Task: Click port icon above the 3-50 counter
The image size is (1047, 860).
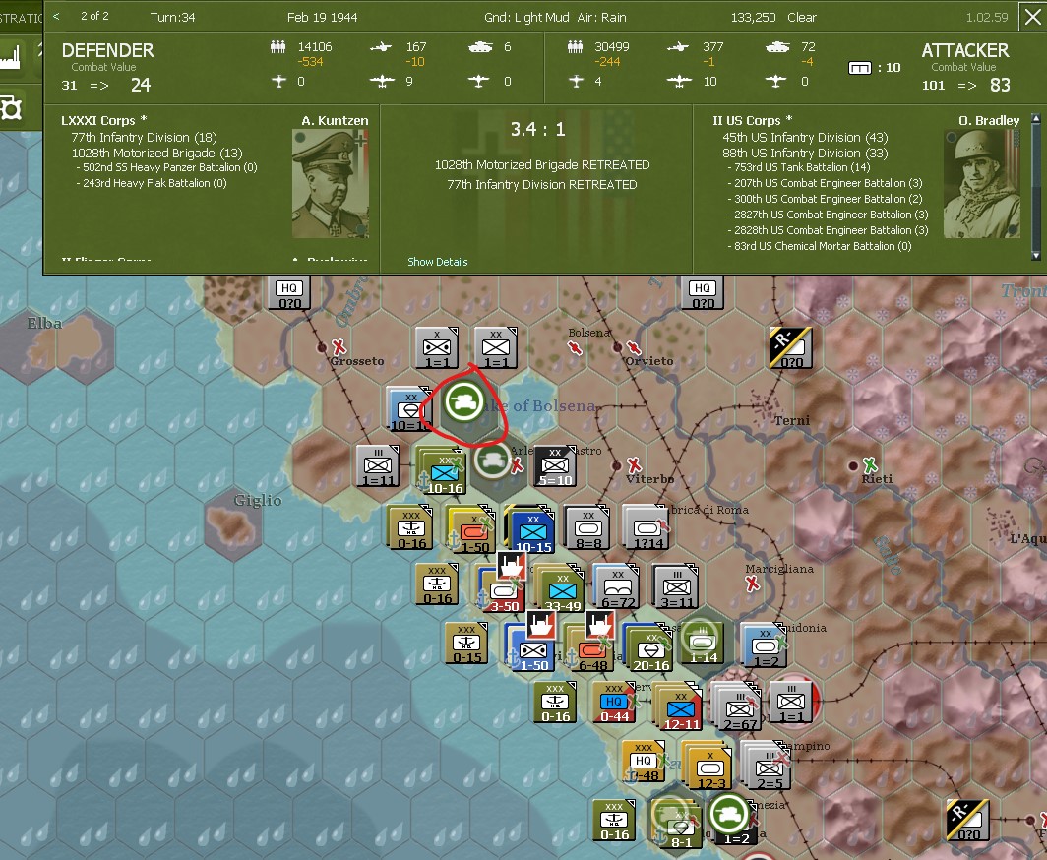Action: 512,566
